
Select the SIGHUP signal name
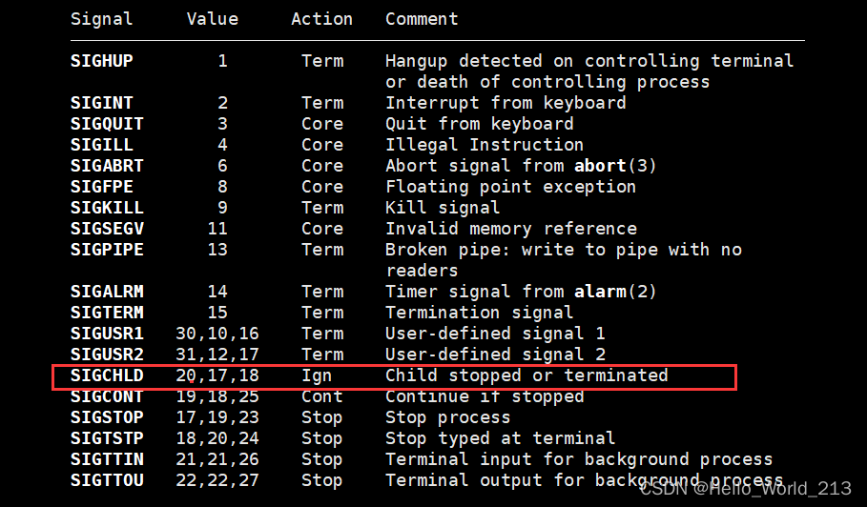point(102,61)
